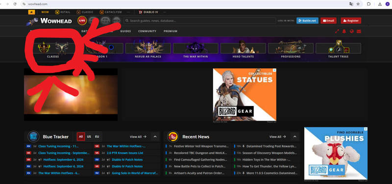392x184 pixels.
Task: Filter Blue Tracker by All
Action: tap(81, 137)
